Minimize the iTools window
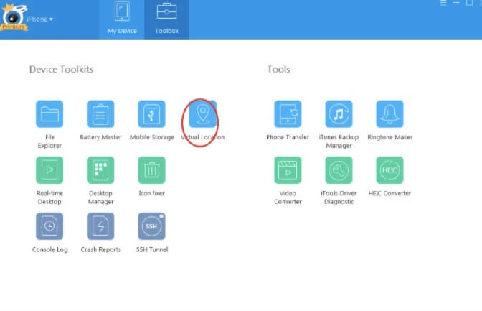The width and height of the screenshot is (482, 311). (x=456, y=3)
